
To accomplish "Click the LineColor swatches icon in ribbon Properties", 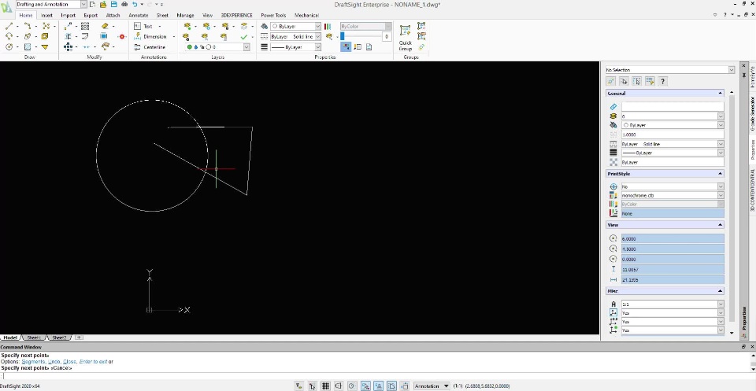I will [328, 27].
